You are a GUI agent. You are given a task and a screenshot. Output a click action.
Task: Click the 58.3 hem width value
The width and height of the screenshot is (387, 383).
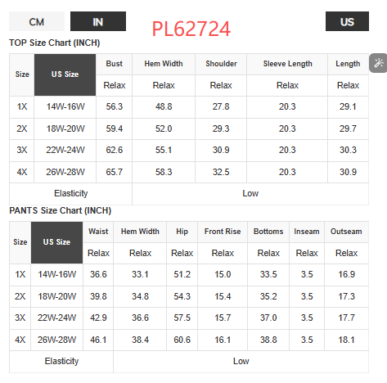point(164,172)
